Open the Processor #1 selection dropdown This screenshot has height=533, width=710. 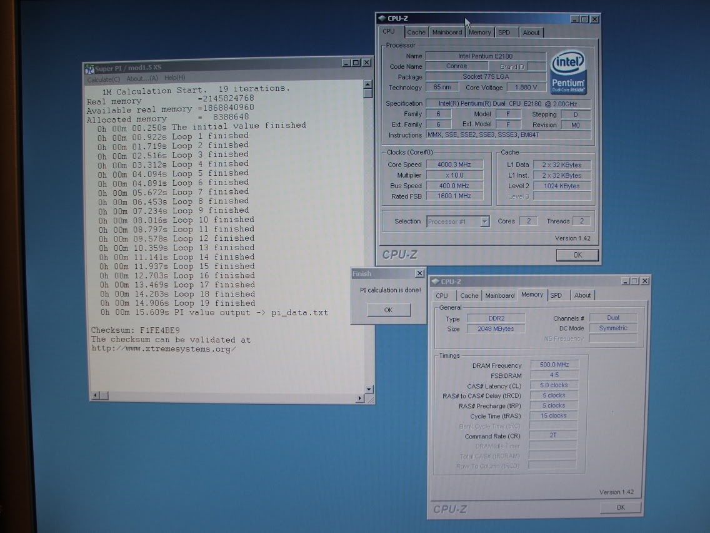484,221
